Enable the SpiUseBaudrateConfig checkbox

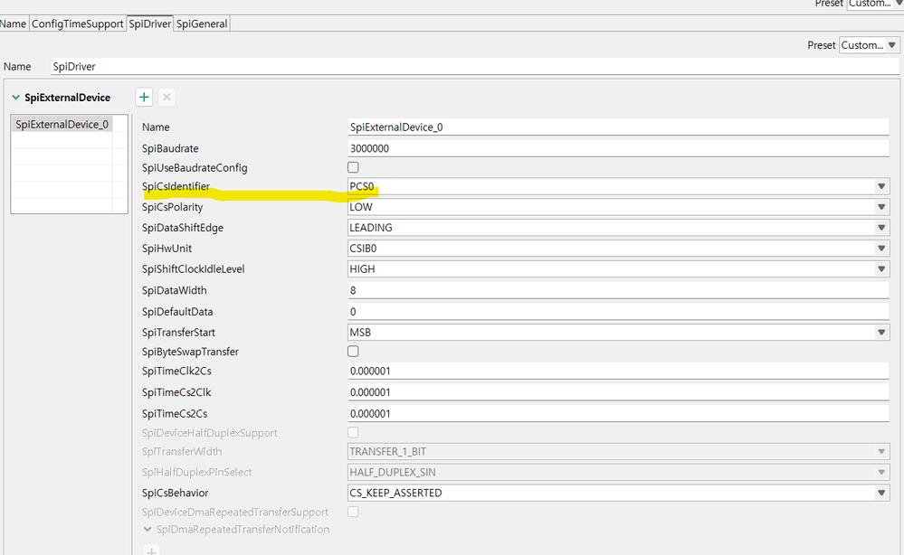353,167
